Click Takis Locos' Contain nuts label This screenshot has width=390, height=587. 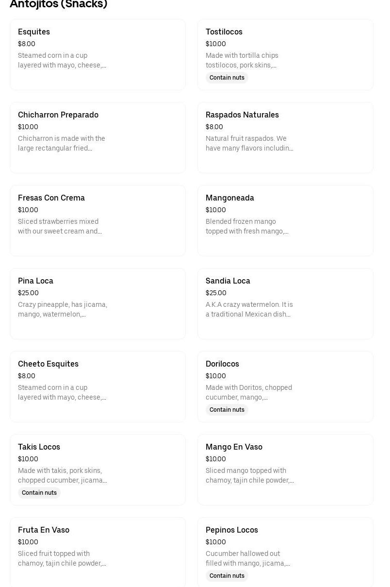click(x=39, y=493)
